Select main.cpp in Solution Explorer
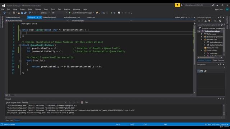This screenshot has height=129, width=230. tap(213, 53)
